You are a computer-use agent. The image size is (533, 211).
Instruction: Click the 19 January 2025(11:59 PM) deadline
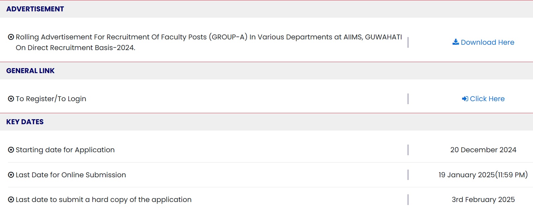483,175
